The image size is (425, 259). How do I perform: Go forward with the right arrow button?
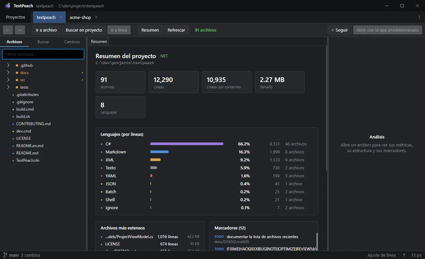[x=20, y=30]
